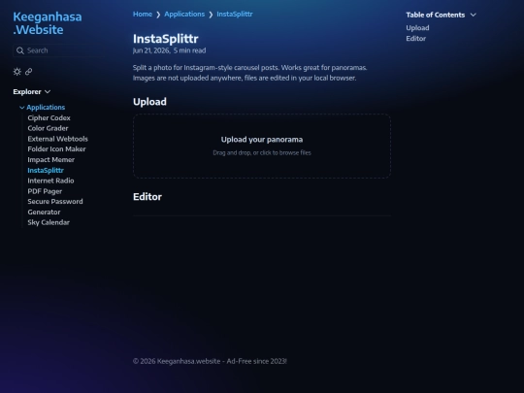524x393 pixels.
Task: Open Internet Radio page
Action: (x=50, y=180)
